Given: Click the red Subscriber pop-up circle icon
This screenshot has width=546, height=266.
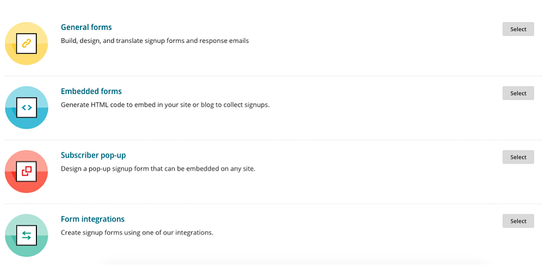Looking at the screenshot, I should pyautogui.click(x=27, y=171).
